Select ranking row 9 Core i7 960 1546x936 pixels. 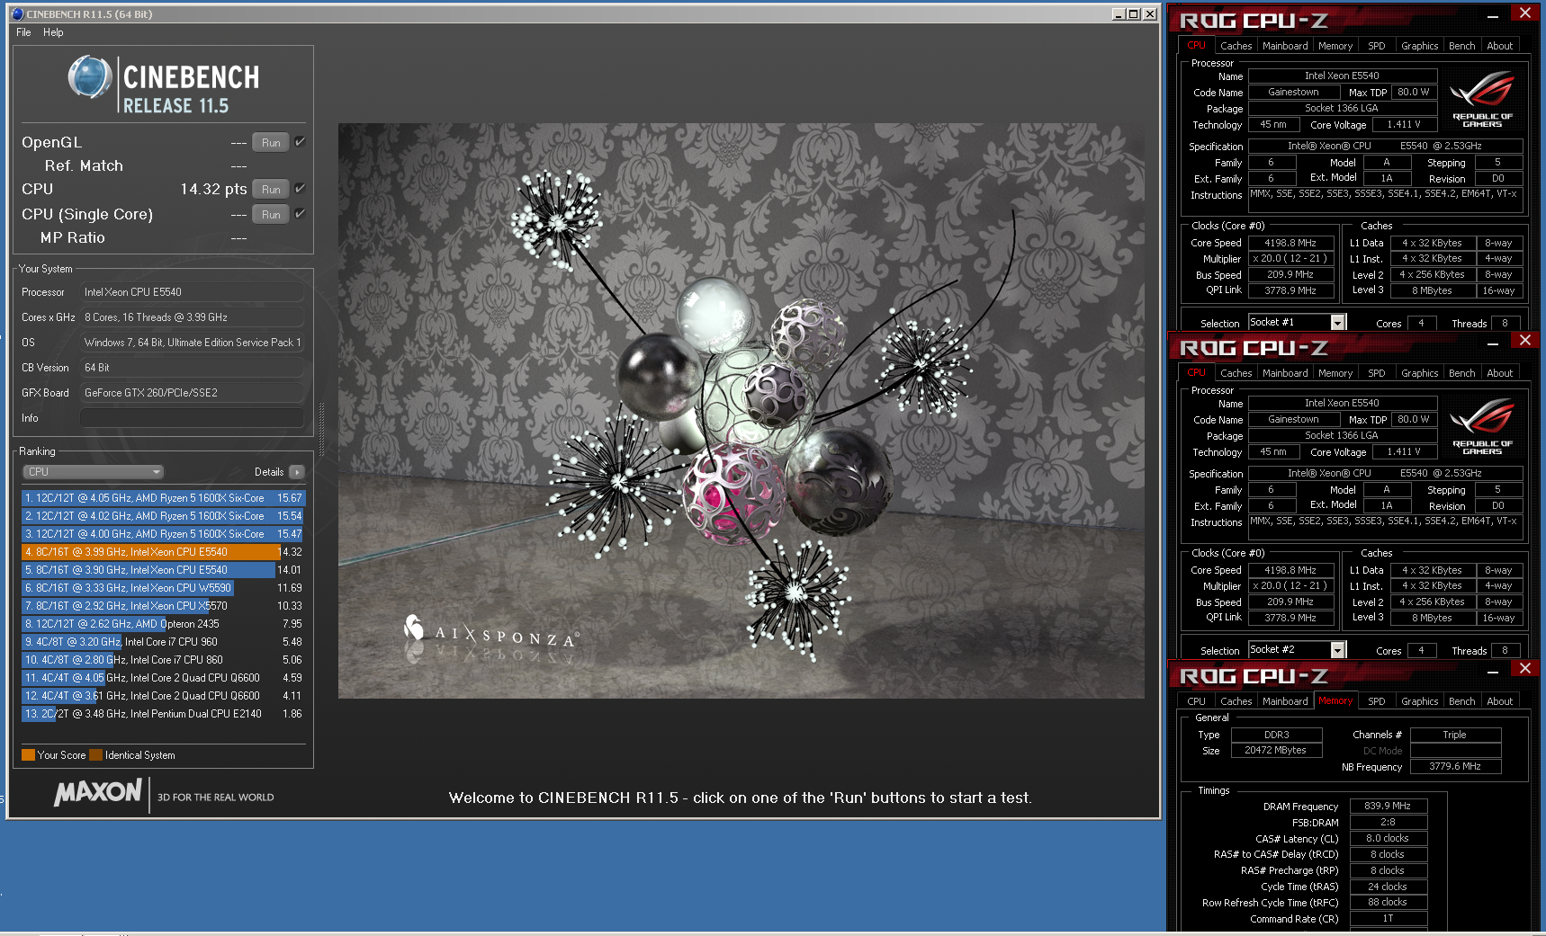(x=164, y=642)
